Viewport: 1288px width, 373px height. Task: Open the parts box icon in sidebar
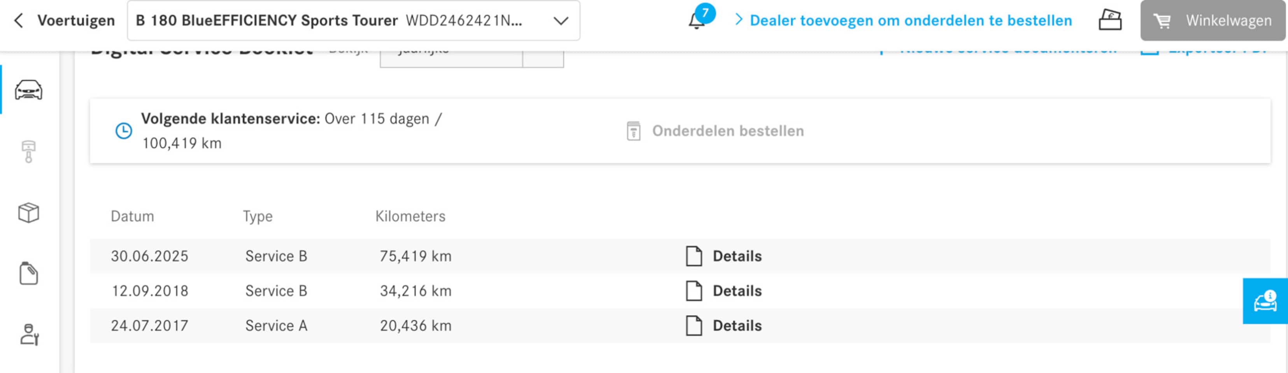tap(28, 213)
